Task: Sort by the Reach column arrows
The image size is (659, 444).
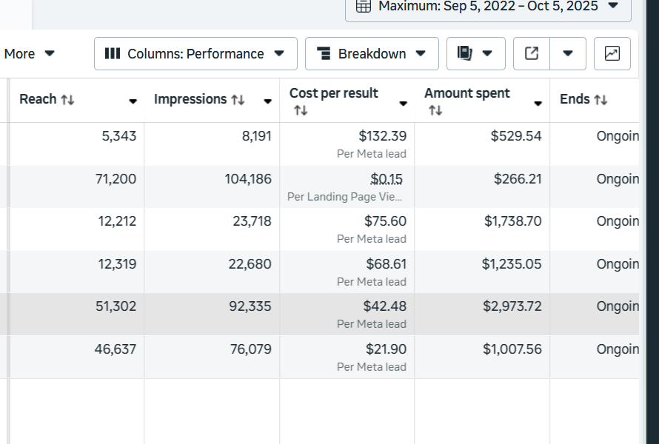Action: point(67,100)
